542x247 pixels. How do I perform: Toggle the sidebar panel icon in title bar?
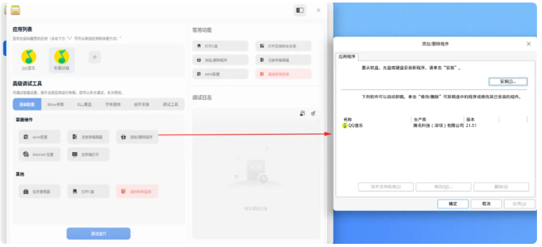coord(300,10)
